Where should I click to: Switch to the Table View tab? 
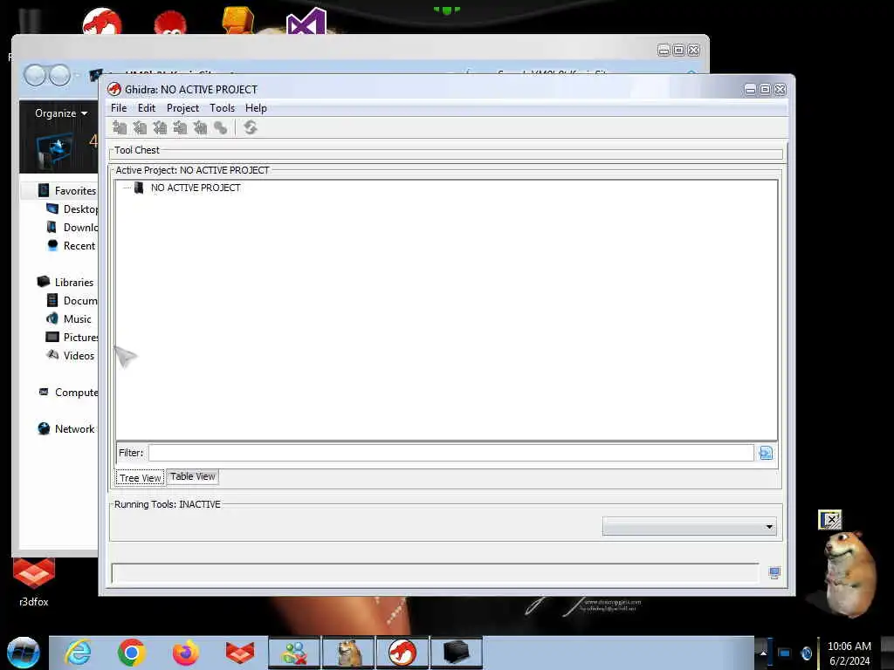[x=193, y=477]
